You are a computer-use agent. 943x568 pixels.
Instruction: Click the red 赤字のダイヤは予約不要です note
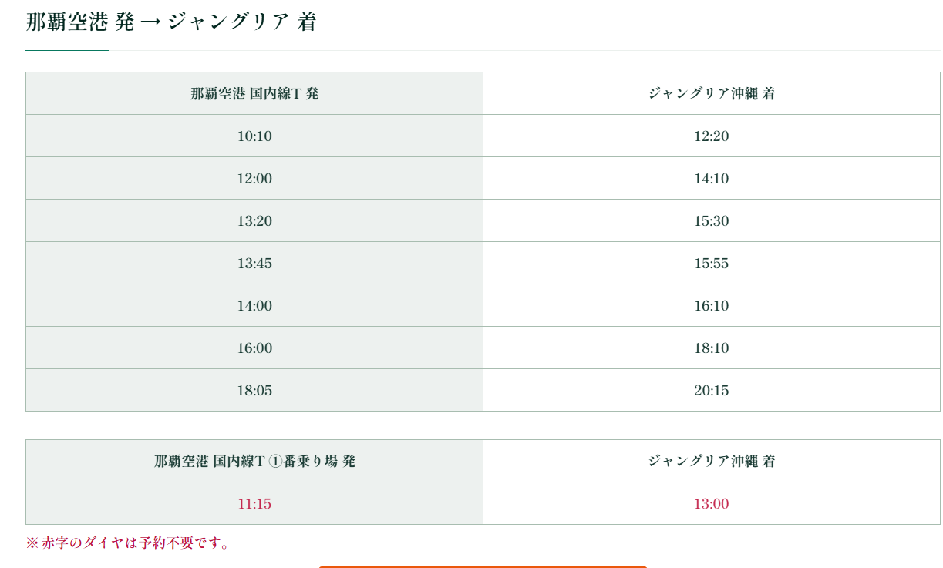128,544
